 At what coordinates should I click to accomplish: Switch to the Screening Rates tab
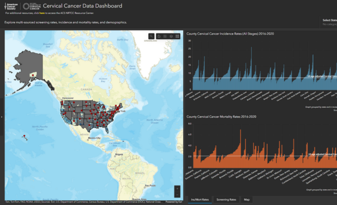(226, 200)
